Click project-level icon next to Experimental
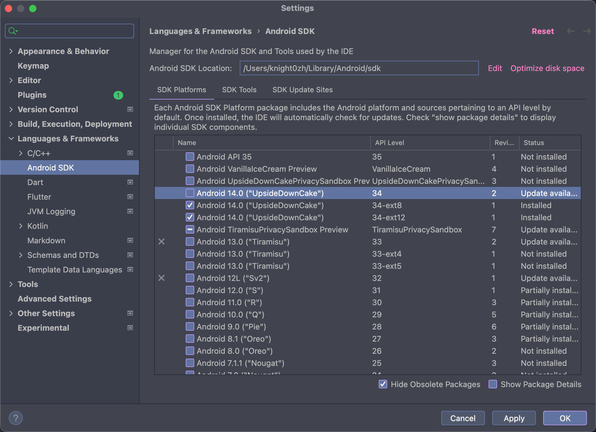 [130, 328]
